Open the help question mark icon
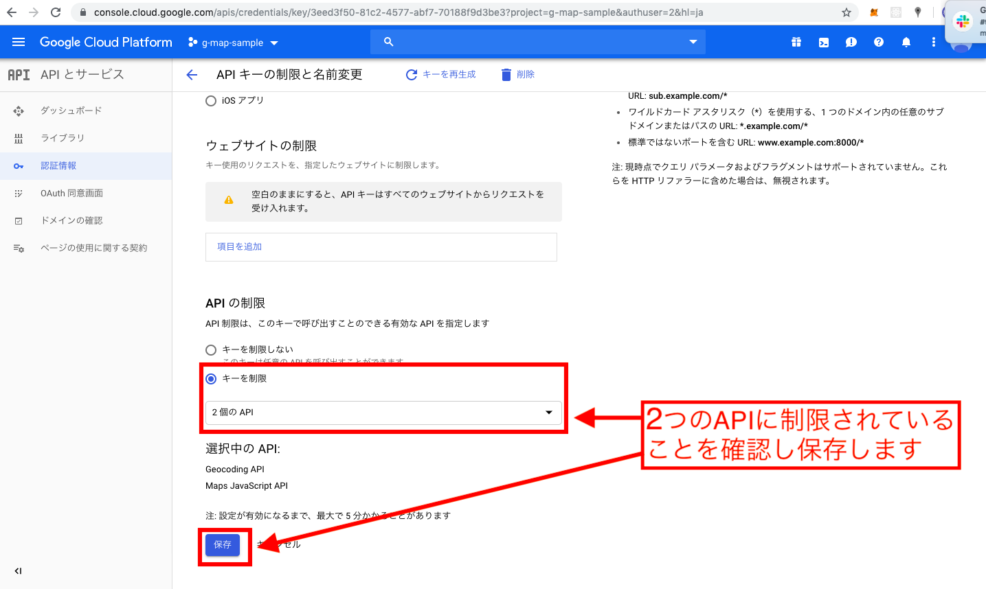 [878, 42]
